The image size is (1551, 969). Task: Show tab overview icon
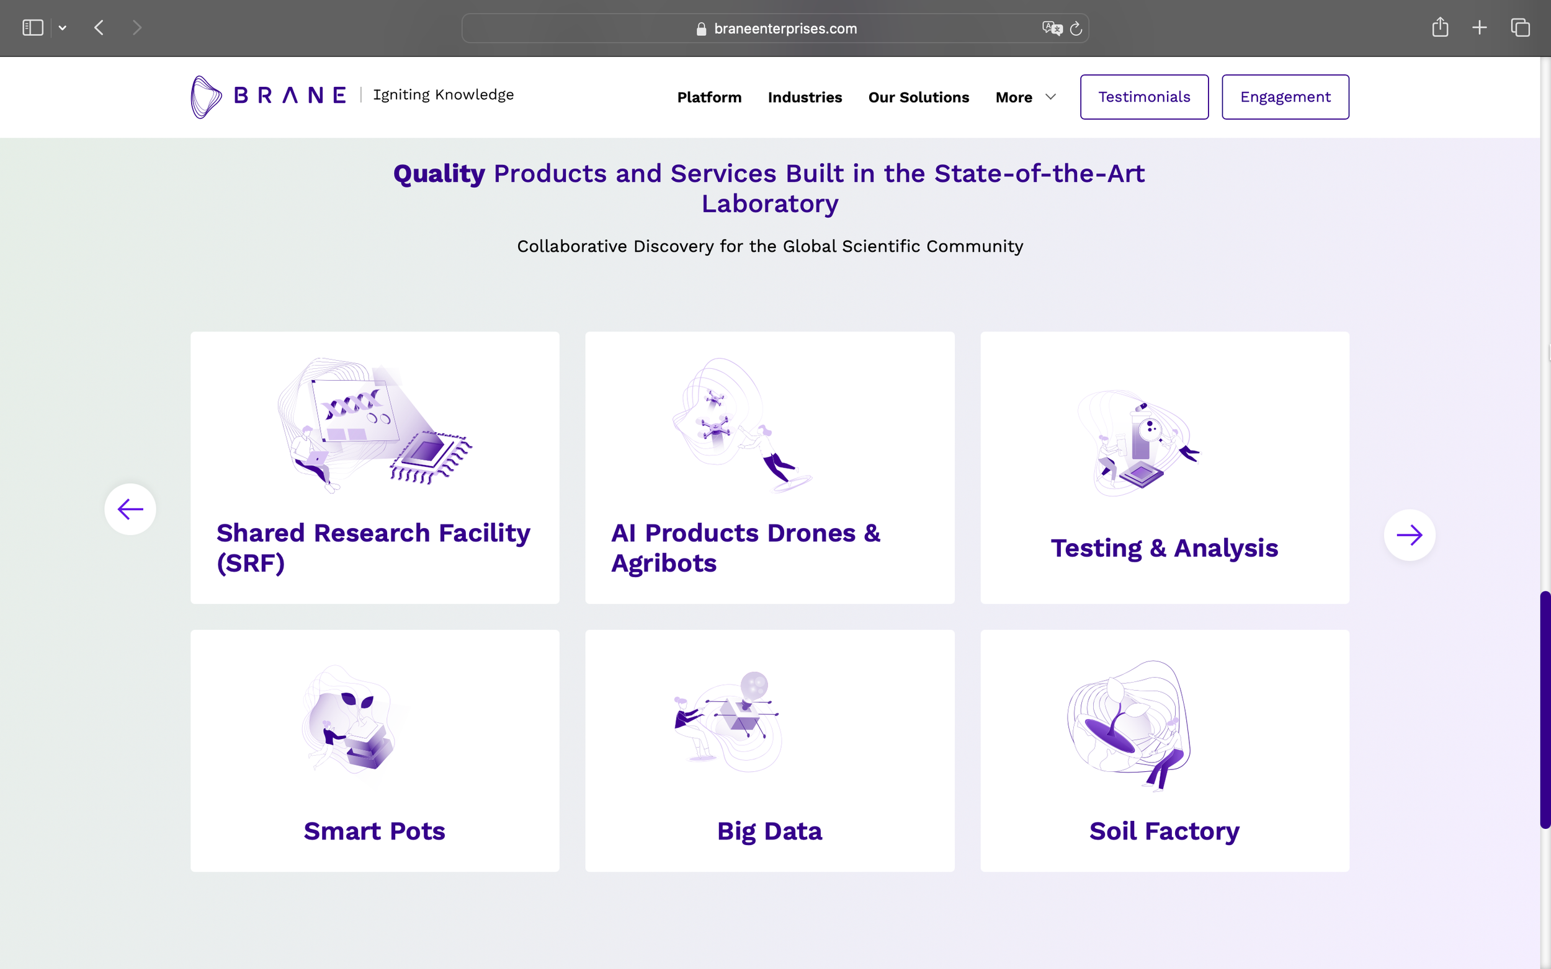click(x=1520, y=27)
